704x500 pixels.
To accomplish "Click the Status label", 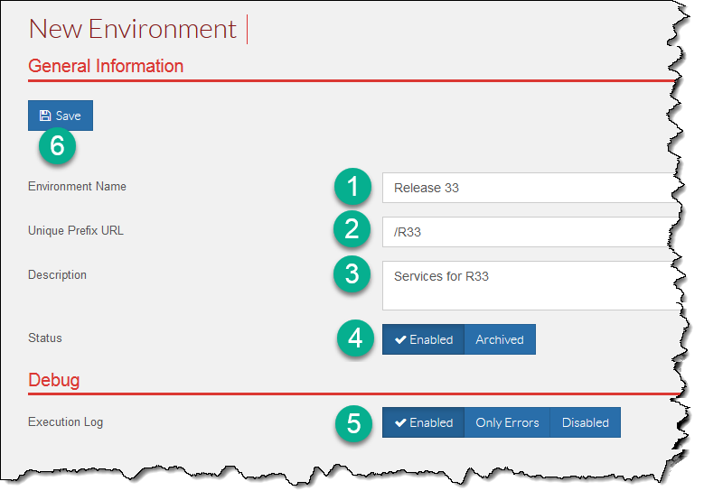I will (45, 338).
